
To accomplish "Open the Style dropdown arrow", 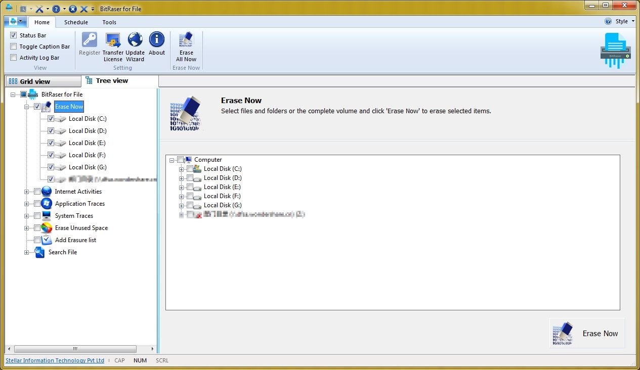I will (633, 21).
